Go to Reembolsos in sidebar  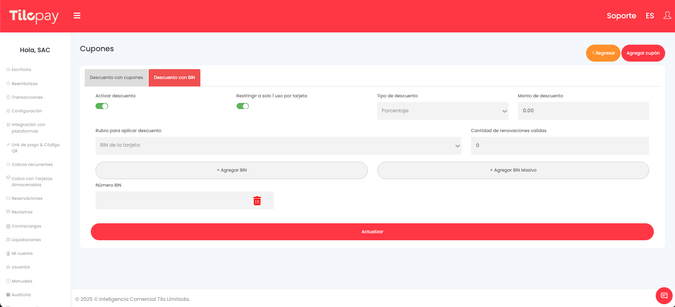coord(24,84)
